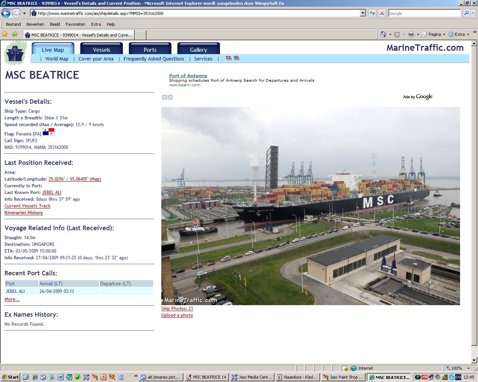Open the address bar URL dropdown

coord(363,13)
